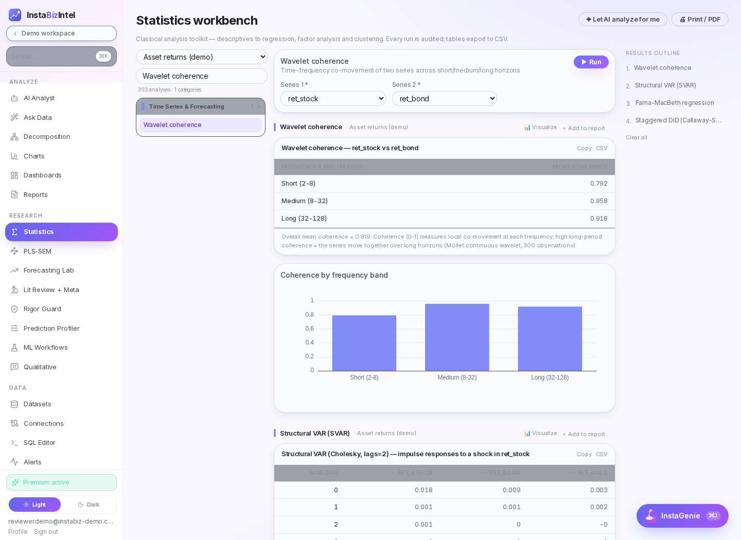
Task: Open AI Analyst robot icon
Action: [x=14, y=98]
